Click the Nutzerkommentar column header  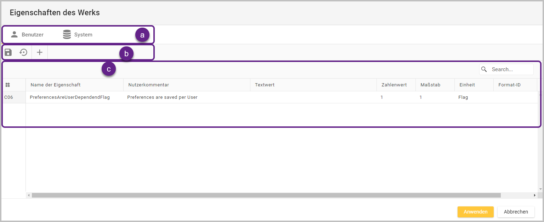[x=148, y=85]
